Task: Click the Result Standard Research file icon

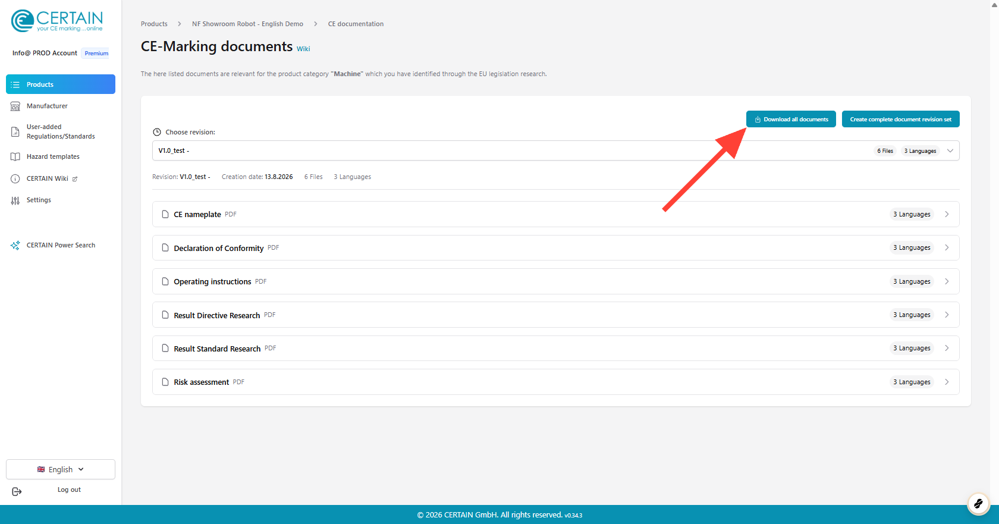Action: coord(165,348)
